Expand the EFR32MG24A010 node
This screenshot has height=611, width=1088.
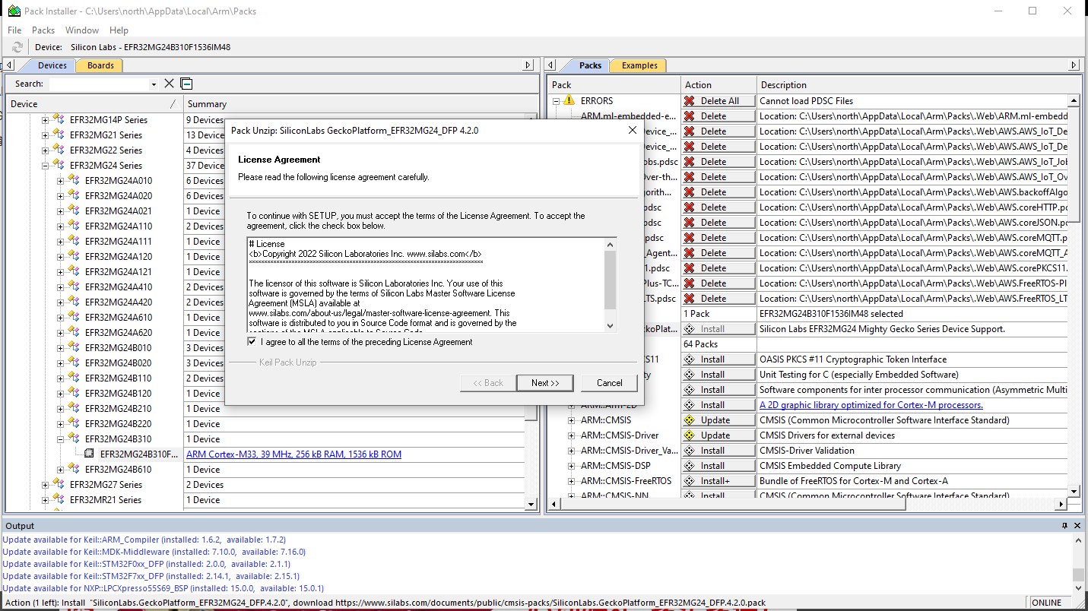tap(61, 181)
